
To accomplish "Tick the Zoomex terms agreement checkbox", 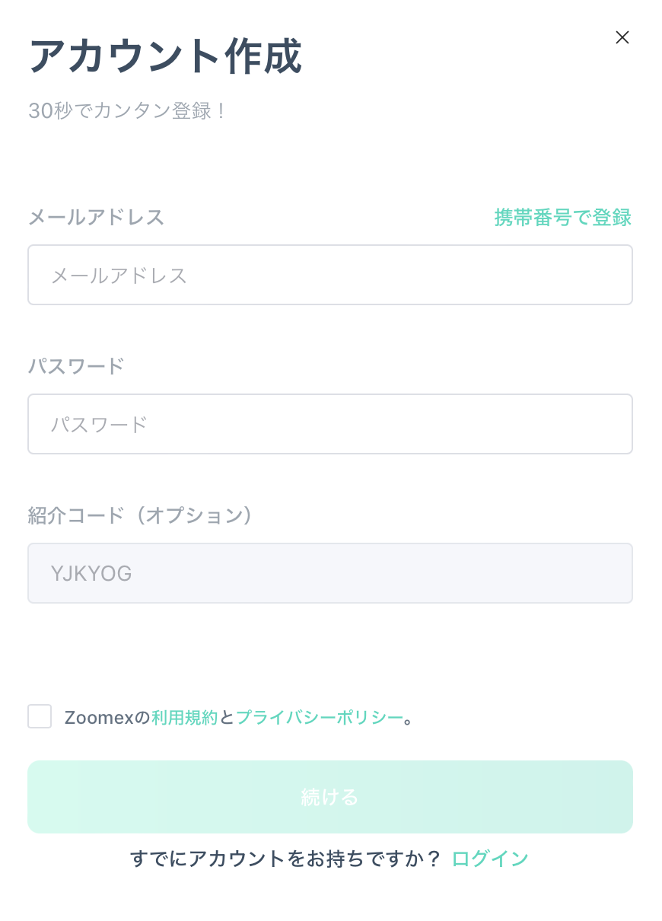I will 40,716.
